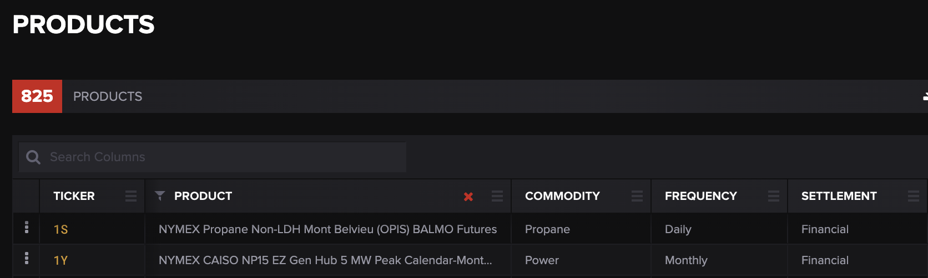Open the row actions menu for 1S
Viewport: 928px width, 278px height.
tap(27, 228)
